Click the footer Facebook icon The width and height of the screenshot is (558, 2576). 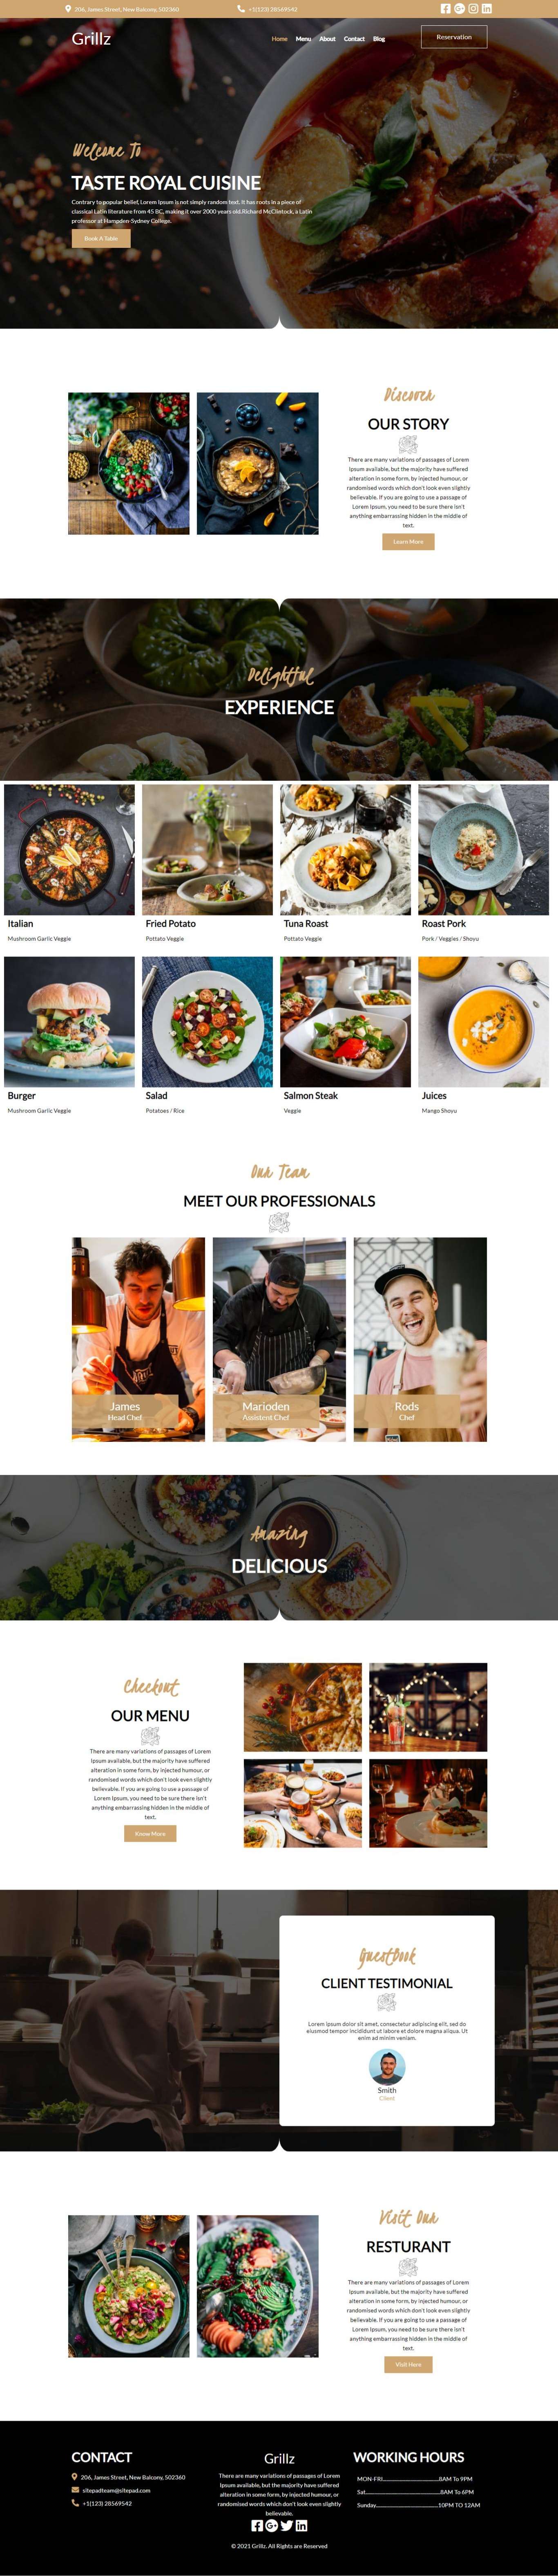[257, 2525]
